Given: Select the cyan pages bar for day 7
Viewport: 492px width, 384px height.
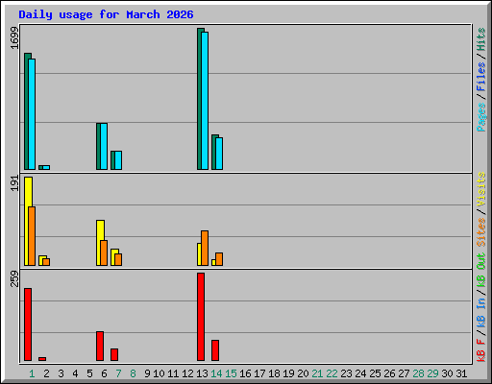Looking at the screenshot, I should point(118,160).
